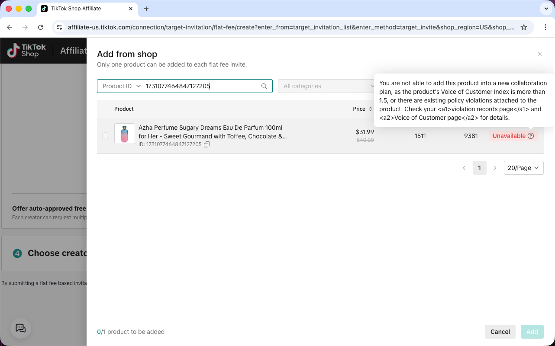Viewport: 555px width, 346px height.
Task: Click the Unavailable status label
Action: click(509, 136)
